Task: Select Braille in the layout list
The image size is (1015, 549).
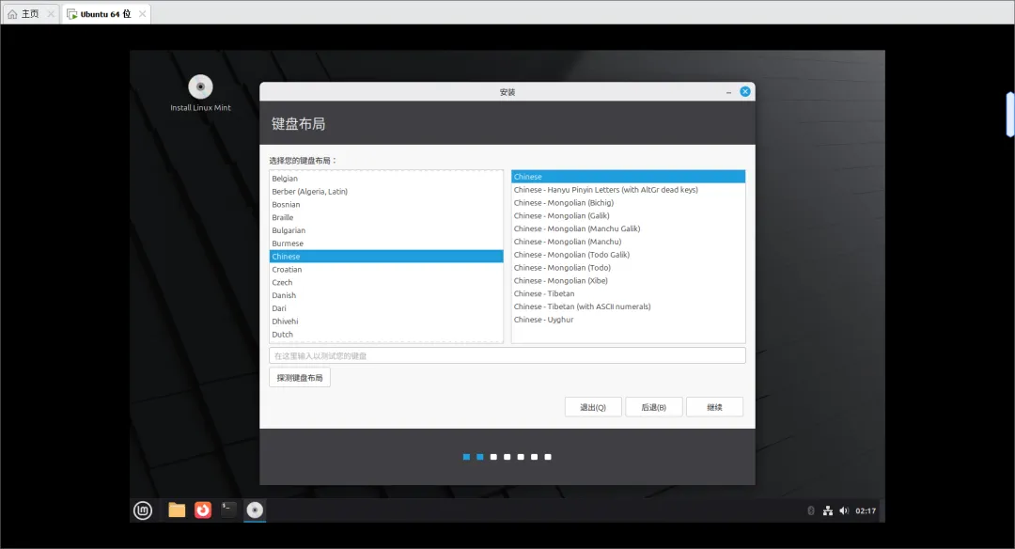Action: pyautogui.click(x=386, y=217)
